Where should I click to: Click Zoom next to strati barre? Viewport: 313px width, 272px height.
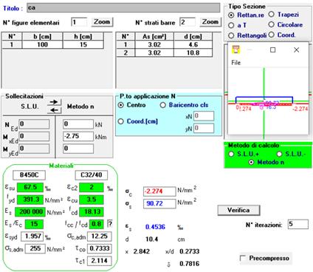click(210, 22)
